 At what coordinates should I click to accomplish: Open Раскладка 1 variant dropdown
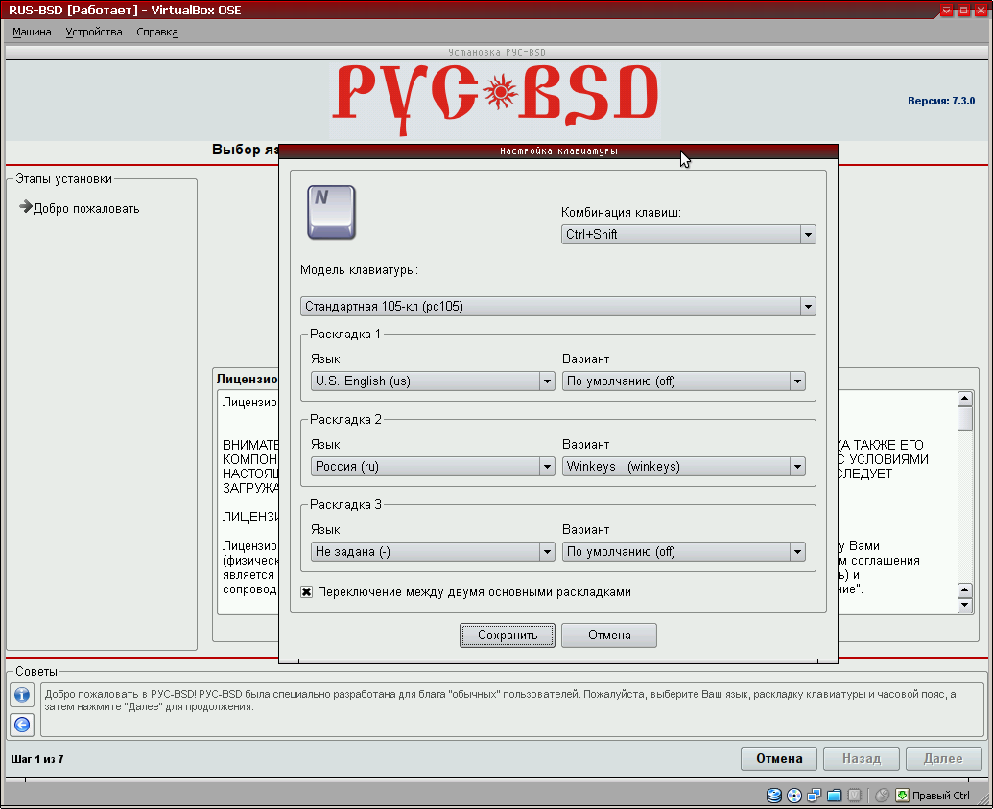684,381
